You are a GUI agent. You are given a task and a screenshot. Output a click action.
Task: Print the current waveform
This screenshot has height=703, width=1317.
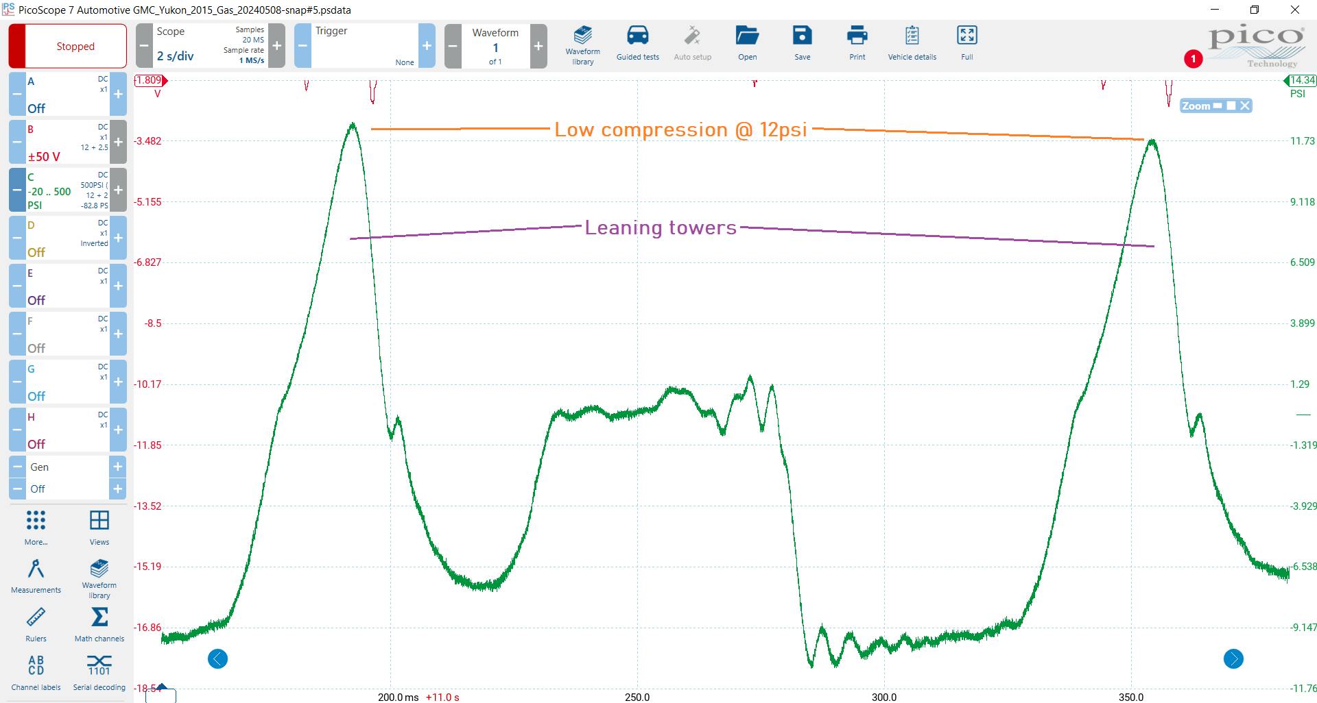pyautogui.click(x=857, y=44)
